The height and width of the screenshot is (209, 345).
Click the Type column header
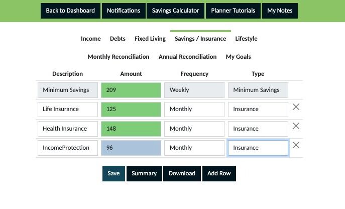pyautogui.click(x=258, y=74)
